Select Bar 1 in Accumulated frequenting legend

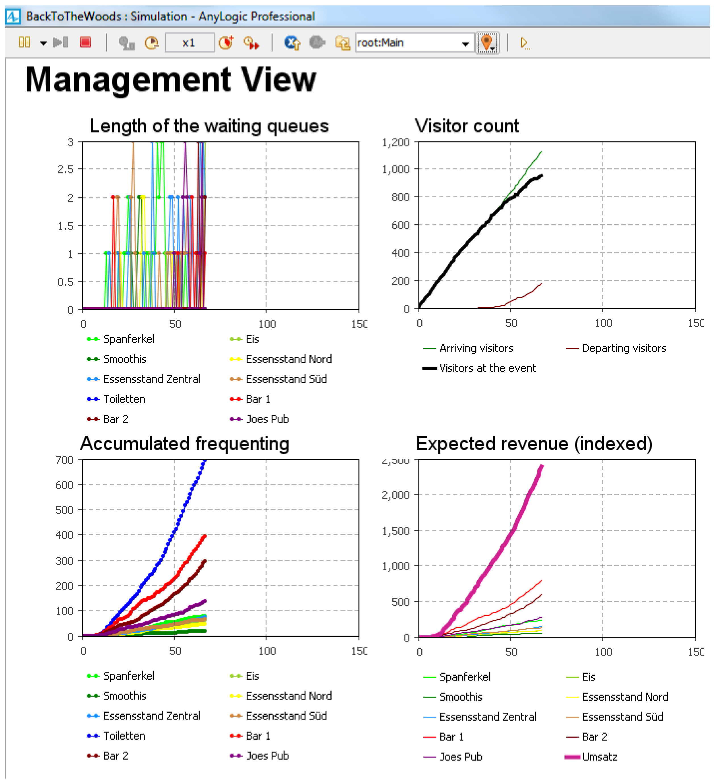(x=250, y=736)
